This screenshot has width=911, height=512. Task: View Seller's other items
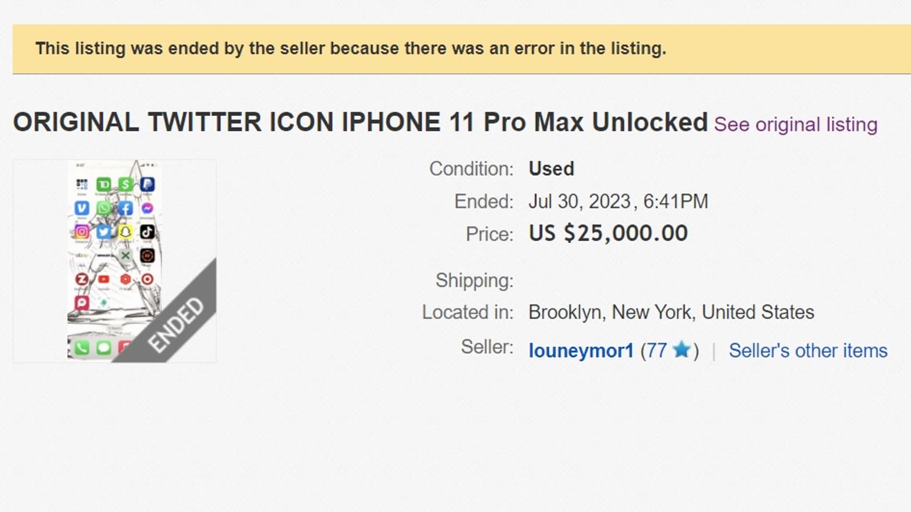click(x=808, y=350)
